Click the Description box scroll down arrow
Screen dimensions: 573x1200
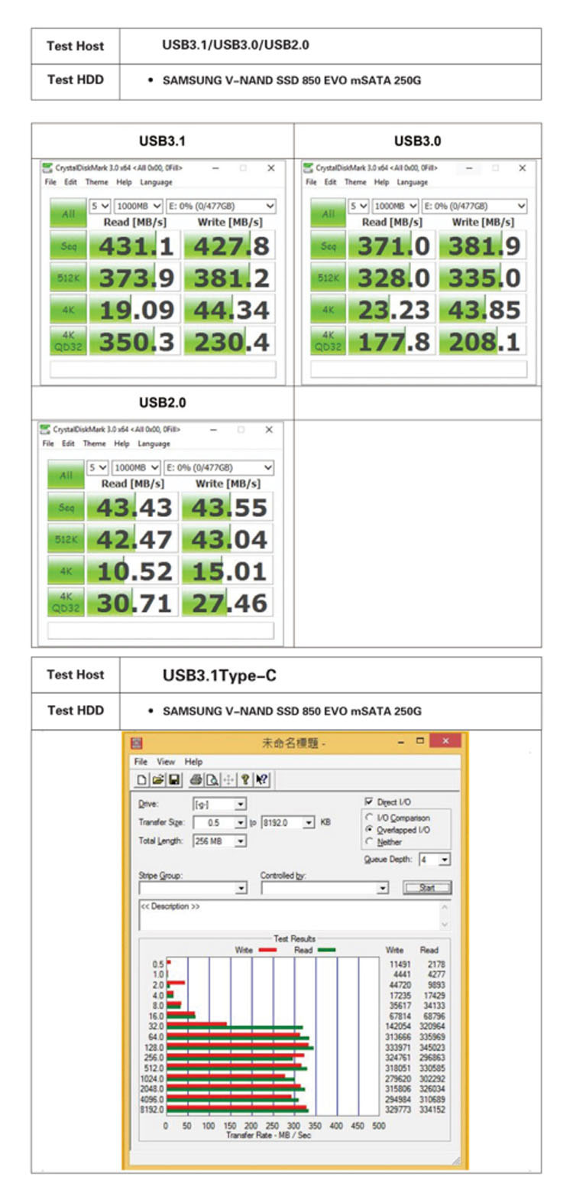click(445, 925)
